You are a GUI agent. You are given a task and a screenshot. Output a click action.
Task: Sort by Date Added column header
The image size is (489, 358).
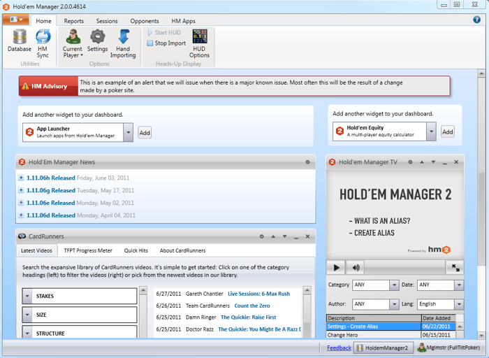[438, 318]
